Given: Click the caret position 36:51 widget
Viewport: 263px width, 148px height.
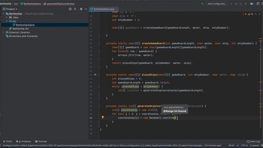Looking at the screenshot, I should click(x=231, y=145).
